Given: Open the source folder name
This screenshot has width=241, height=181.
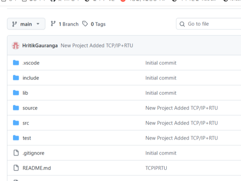Looking at the screenshot, I should click(30, 108).
